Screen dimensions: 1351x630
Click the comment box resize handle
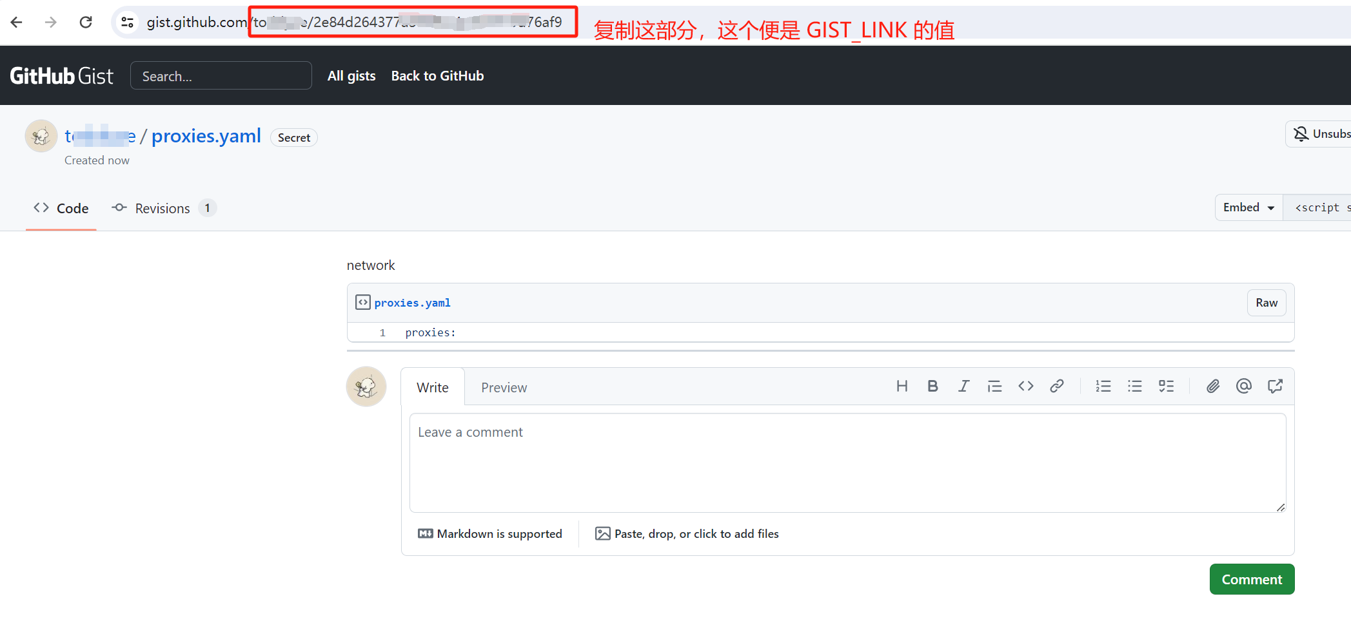(1281, 508)
